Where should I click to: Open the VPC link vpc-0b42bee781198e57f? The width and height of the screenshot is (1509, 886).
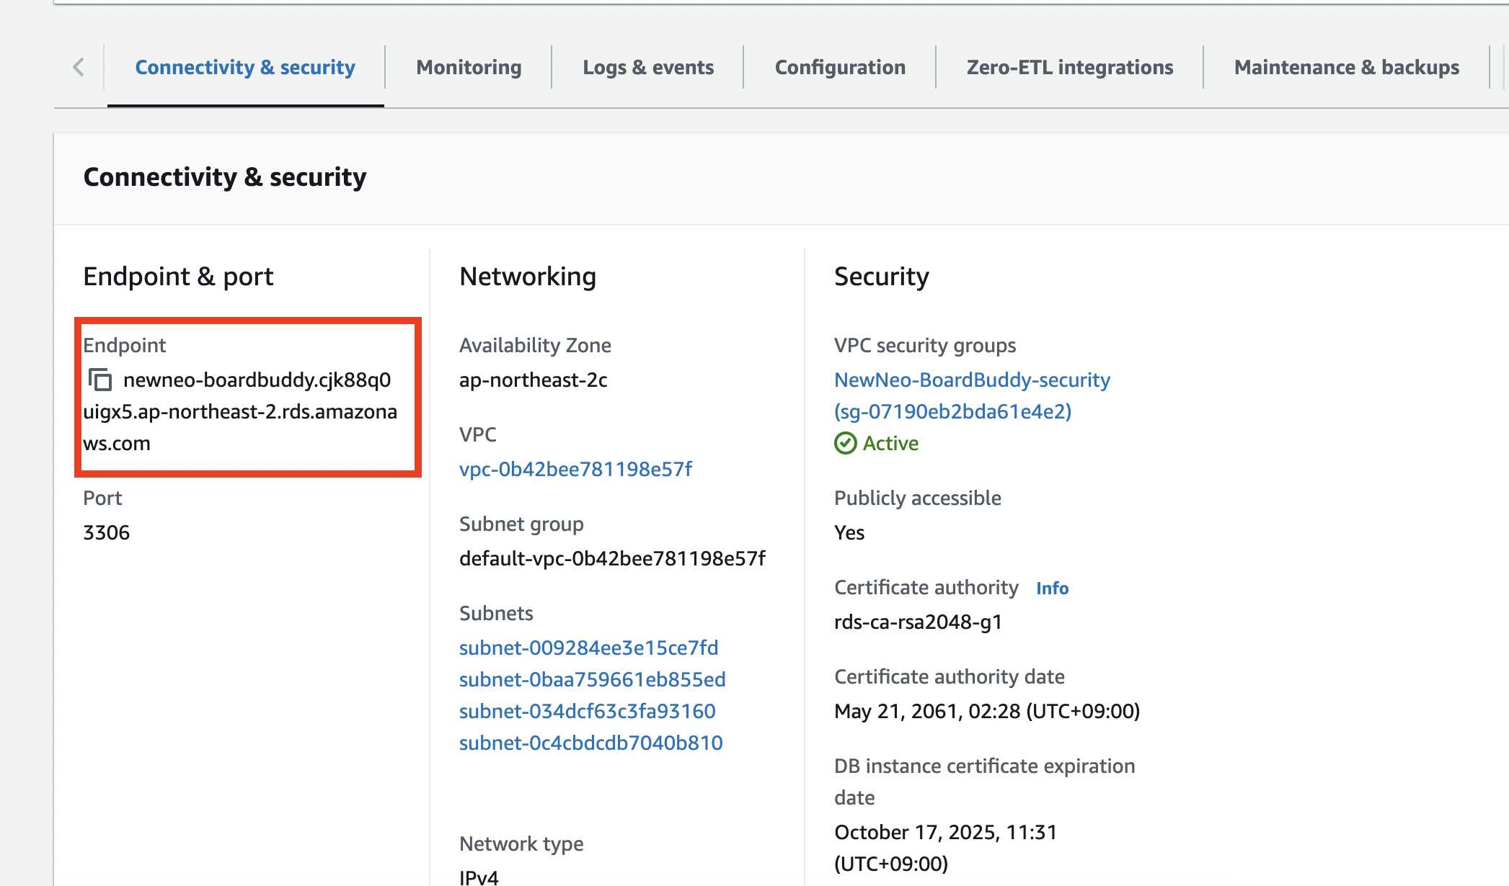coord(575,469)
